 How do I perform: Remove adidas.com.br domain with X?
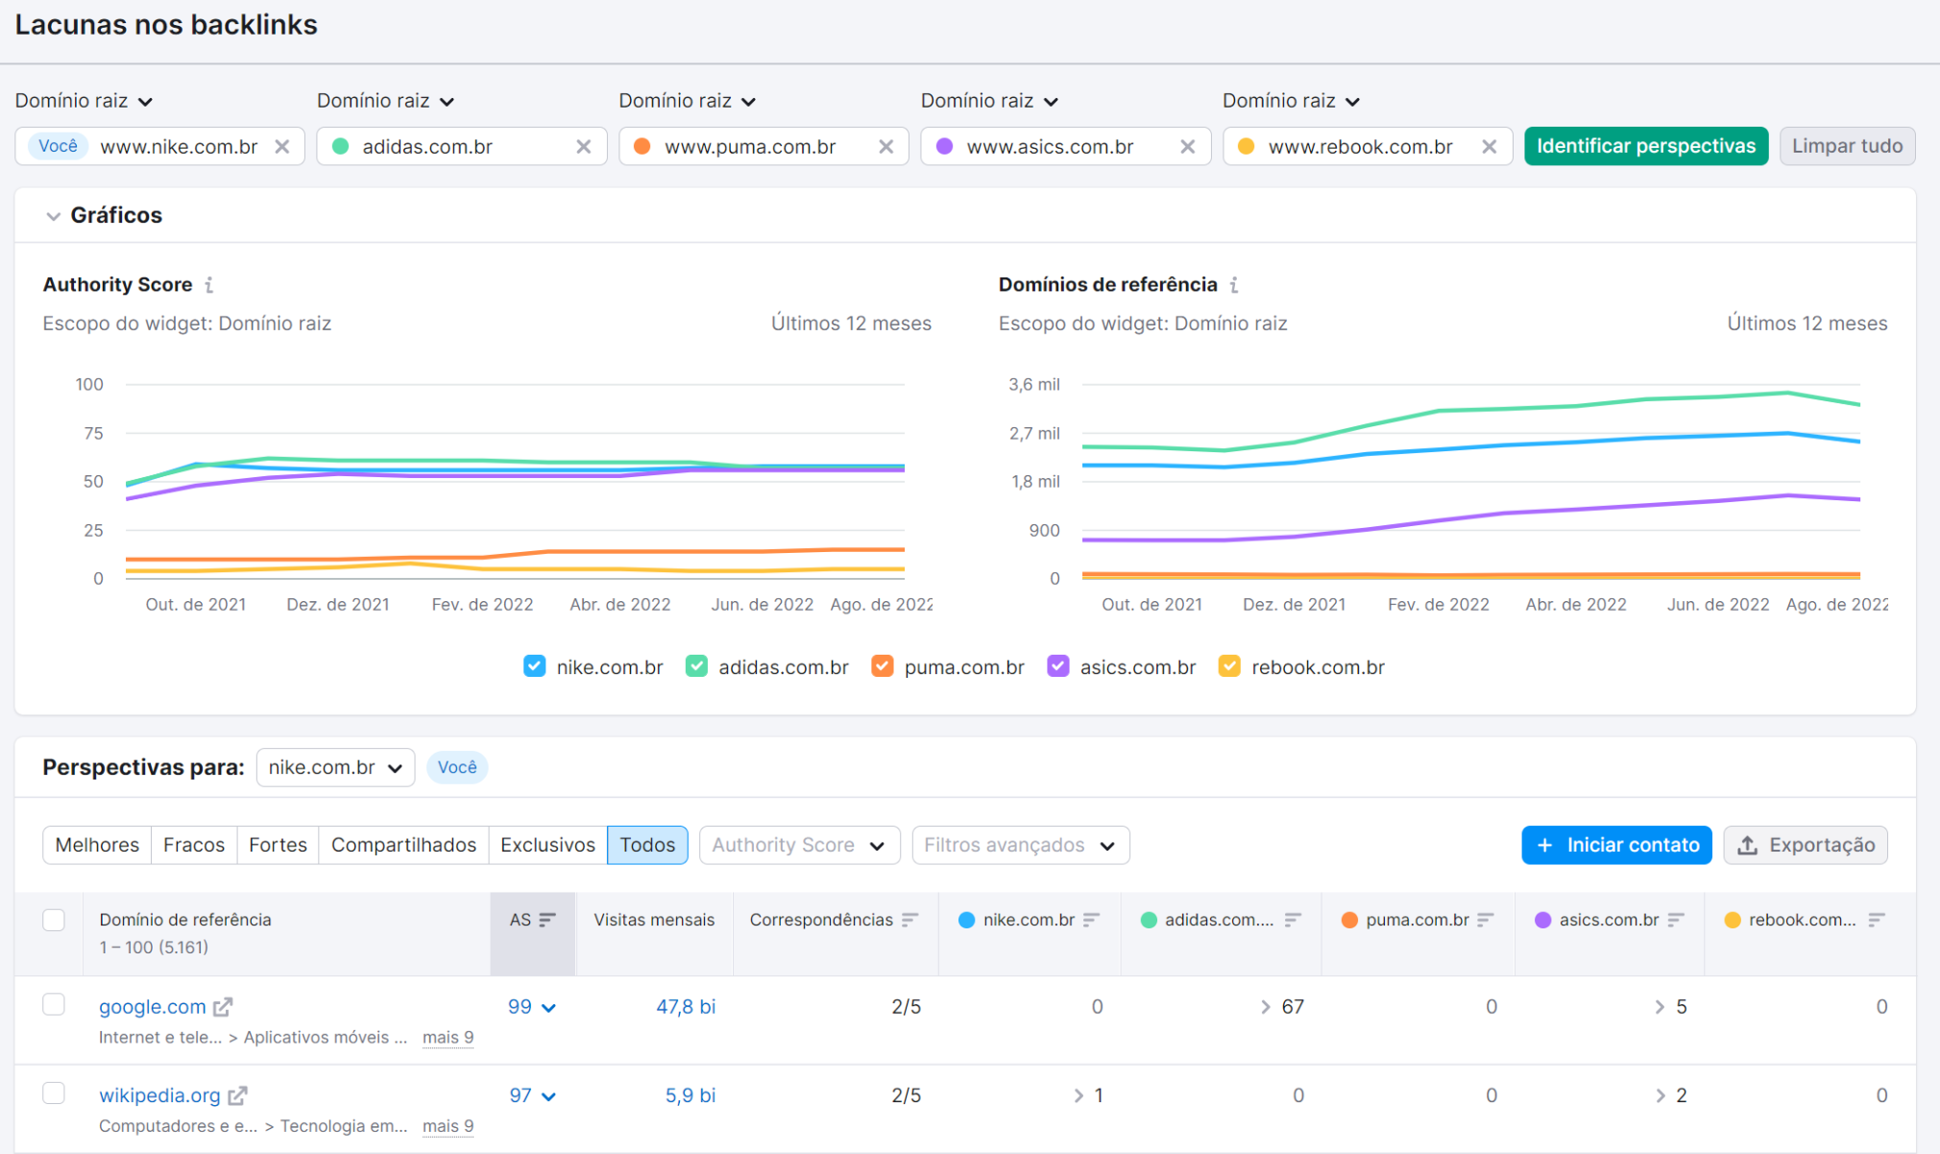tap(584, 147)
